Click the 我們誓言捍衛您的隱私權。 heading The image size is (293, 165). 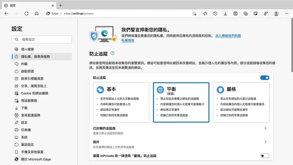pyautogui.click(x=146, y=30)
